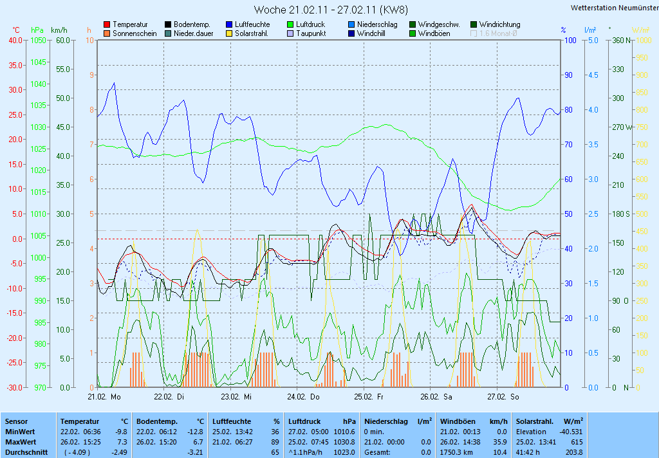Click the maximum solar radiation value 615
659x458 pixels.
577,442
